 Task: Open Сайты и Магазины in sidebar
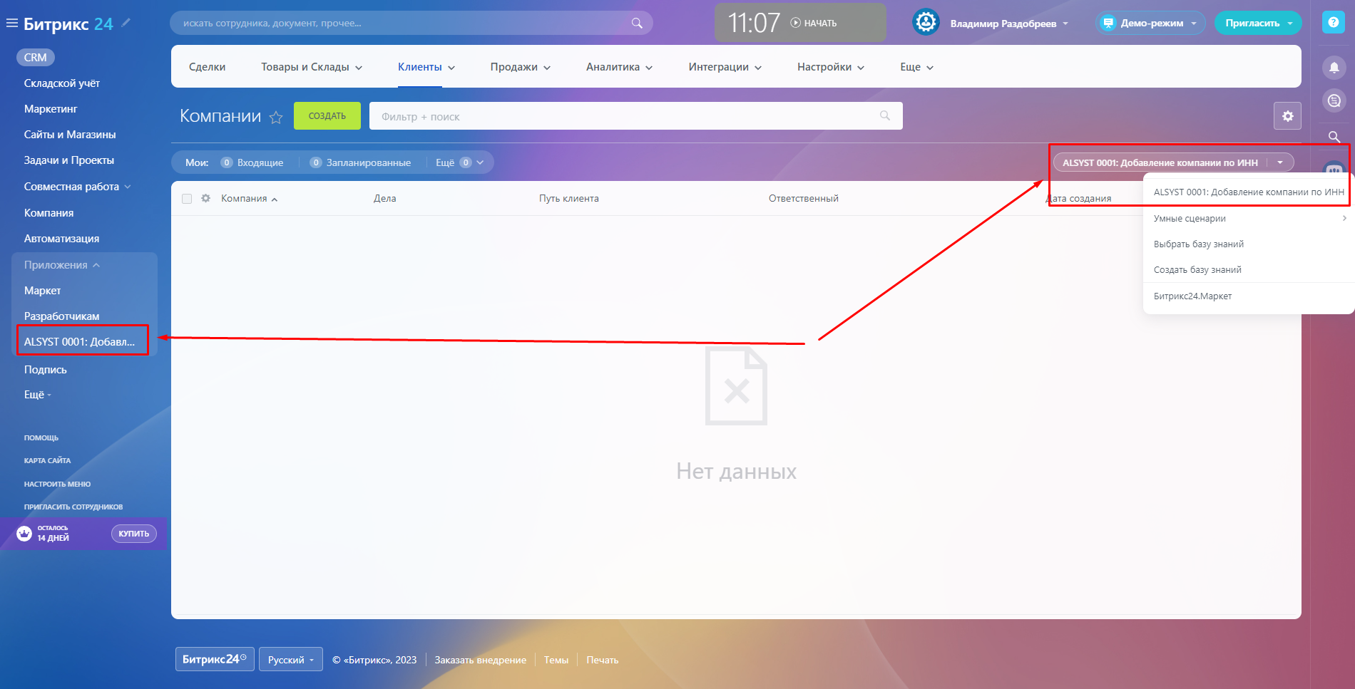coord(70,135)
